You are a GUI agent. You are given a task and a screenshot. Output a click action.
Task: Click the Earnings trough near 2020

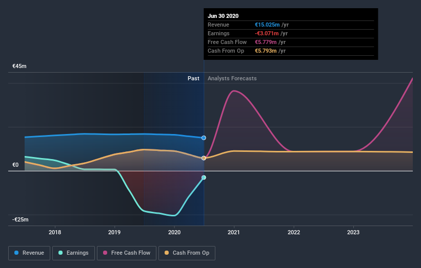point(174,215)
